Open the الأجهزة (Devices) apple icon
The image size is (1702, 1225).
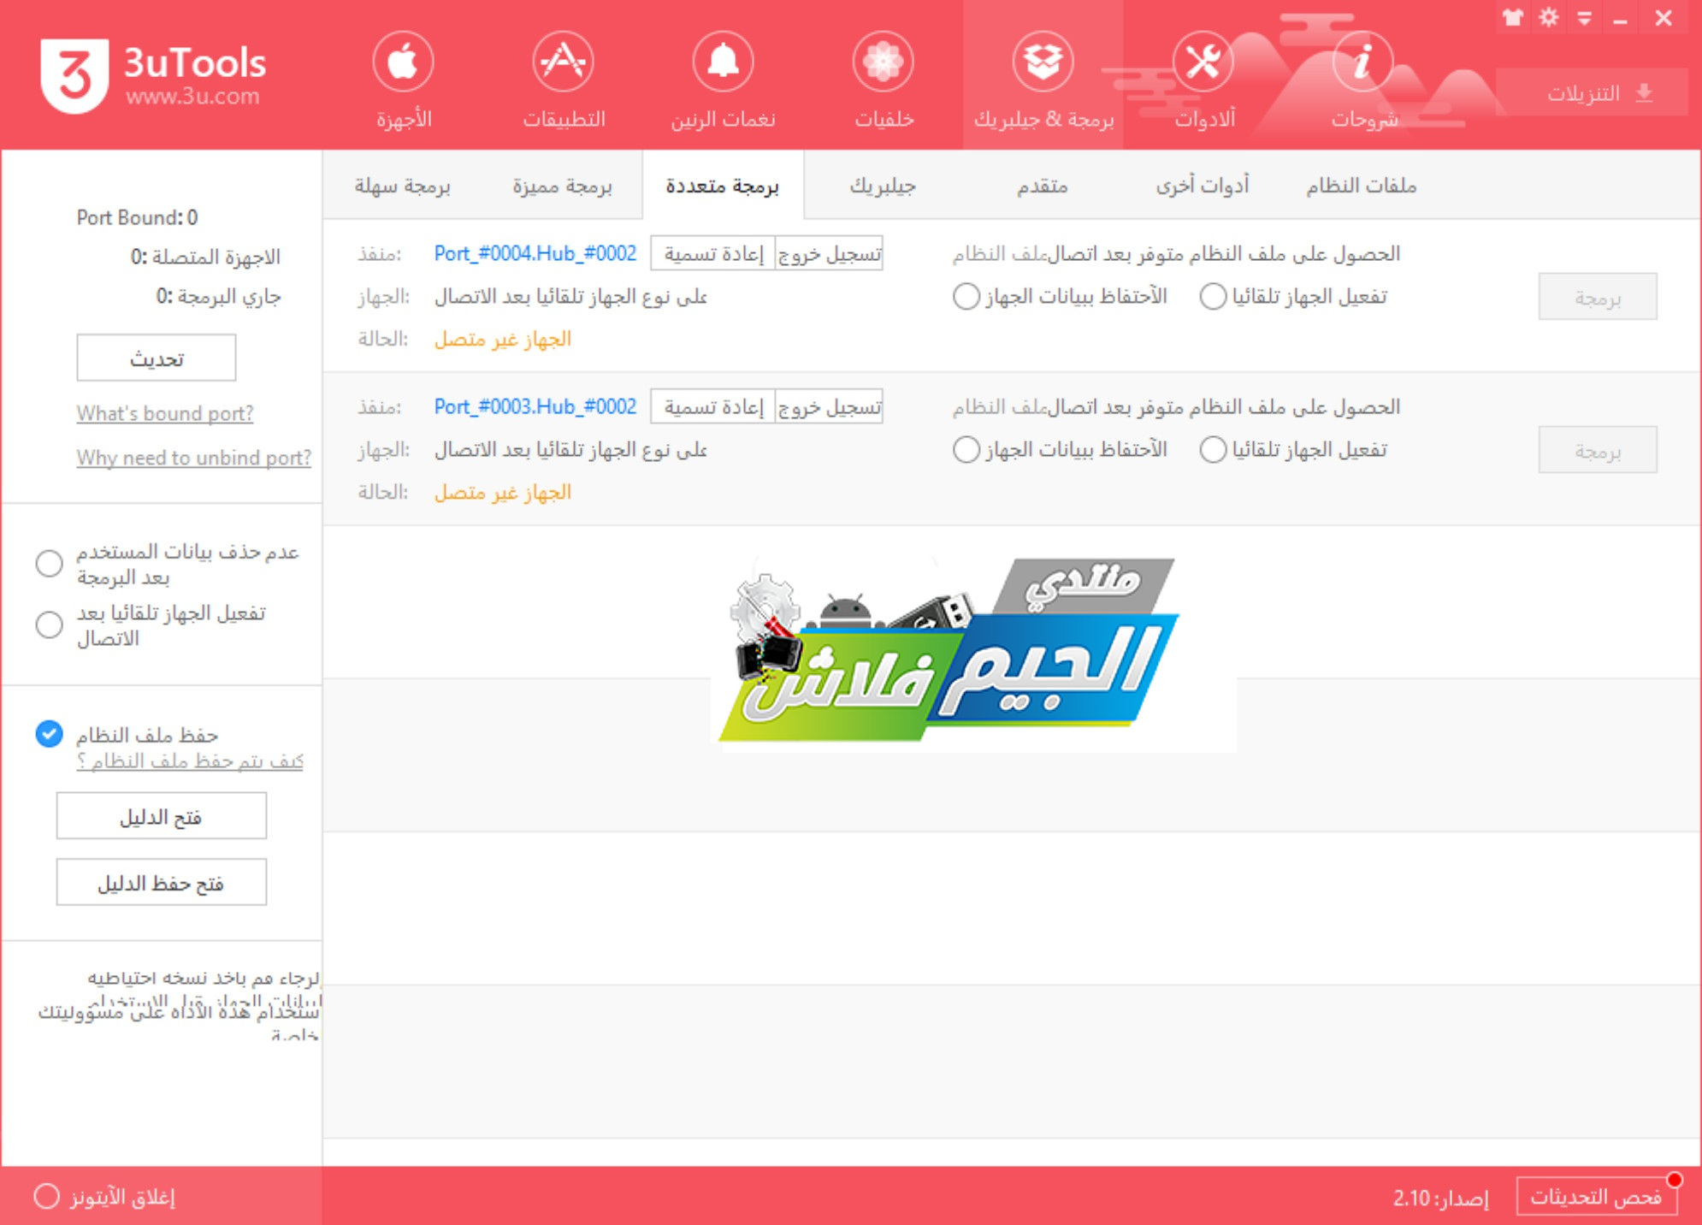403,62
